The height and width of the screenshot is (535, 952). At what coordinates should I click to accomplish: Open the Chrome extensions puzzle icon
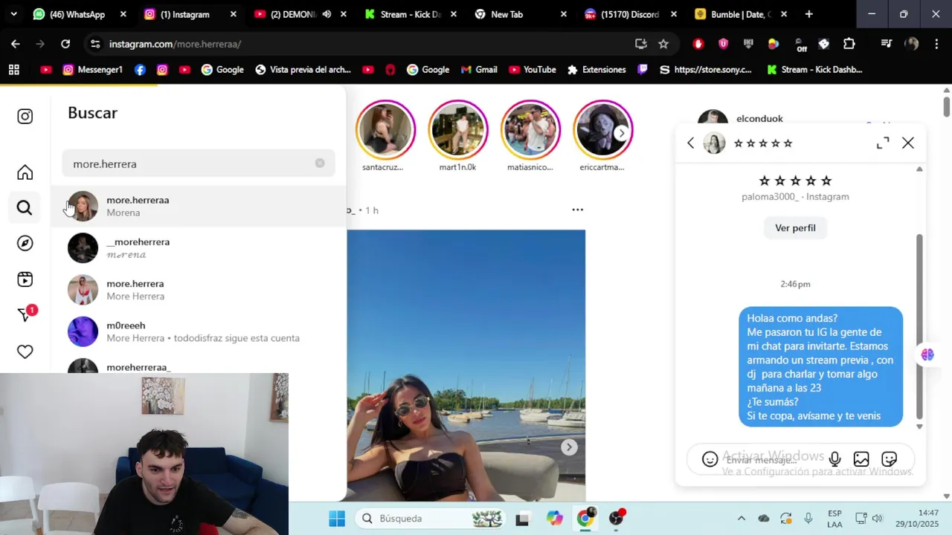pos(849,44)
